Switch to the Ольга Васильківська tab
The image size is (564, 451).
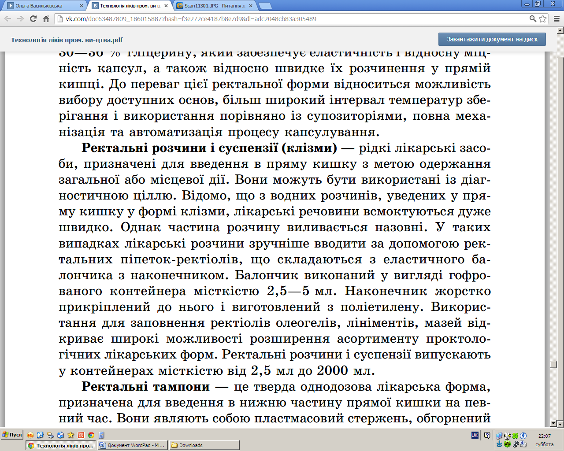44,6
